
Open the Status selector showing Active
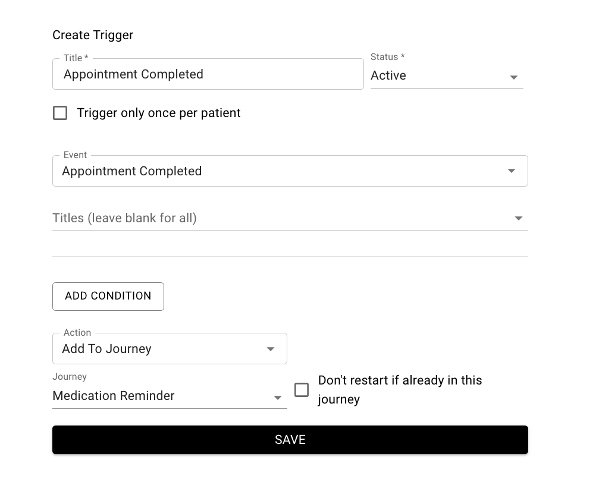point(446,75)
